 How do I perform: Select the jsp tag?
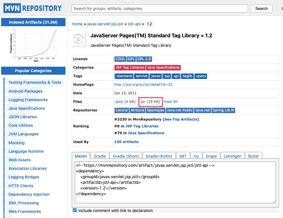(167, 76)
